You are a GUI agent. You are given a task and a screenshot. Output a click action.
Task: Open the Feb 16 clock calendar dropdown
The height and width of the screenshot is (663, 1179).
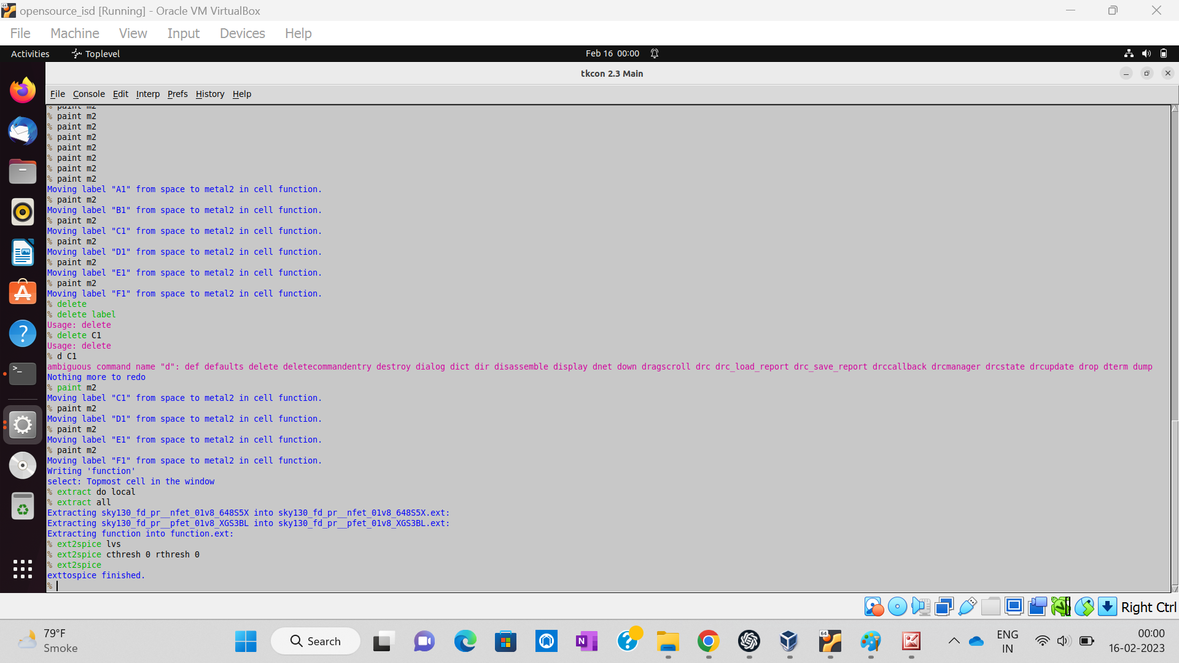(x=612, y=53)
